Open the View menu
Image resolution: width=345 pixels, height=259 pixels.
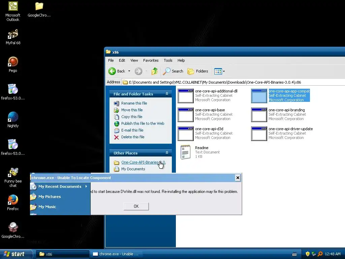tap(134, 60)
